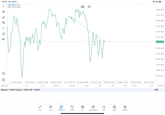
Task: Switch chart type via candlestick icon
Action: (x=4, y=12)
